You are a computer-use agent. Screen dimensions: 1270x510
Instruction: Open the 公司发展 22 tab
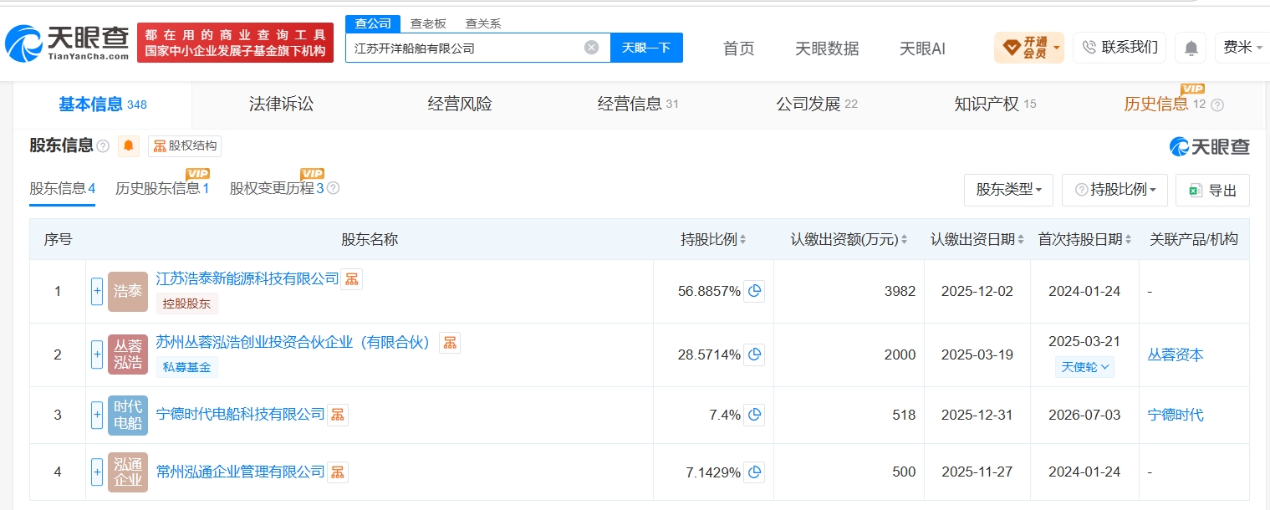click(x=817, y=105)
